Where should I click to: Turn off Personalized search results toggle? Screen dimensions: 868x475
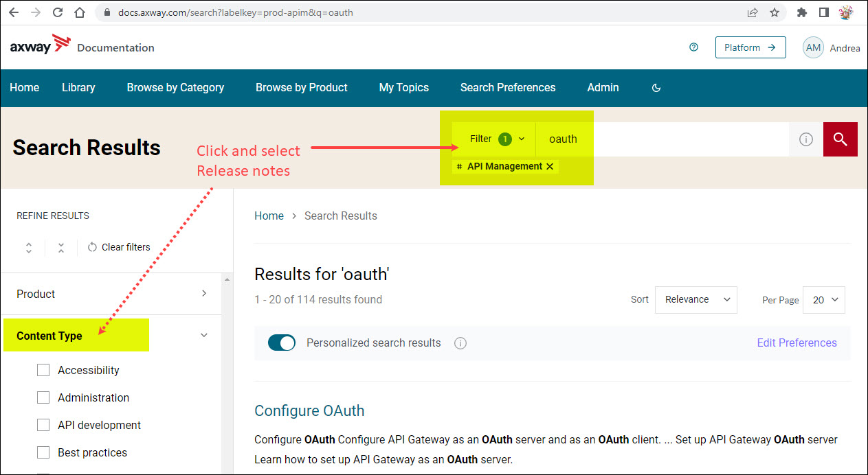click(x=281, y=343)
